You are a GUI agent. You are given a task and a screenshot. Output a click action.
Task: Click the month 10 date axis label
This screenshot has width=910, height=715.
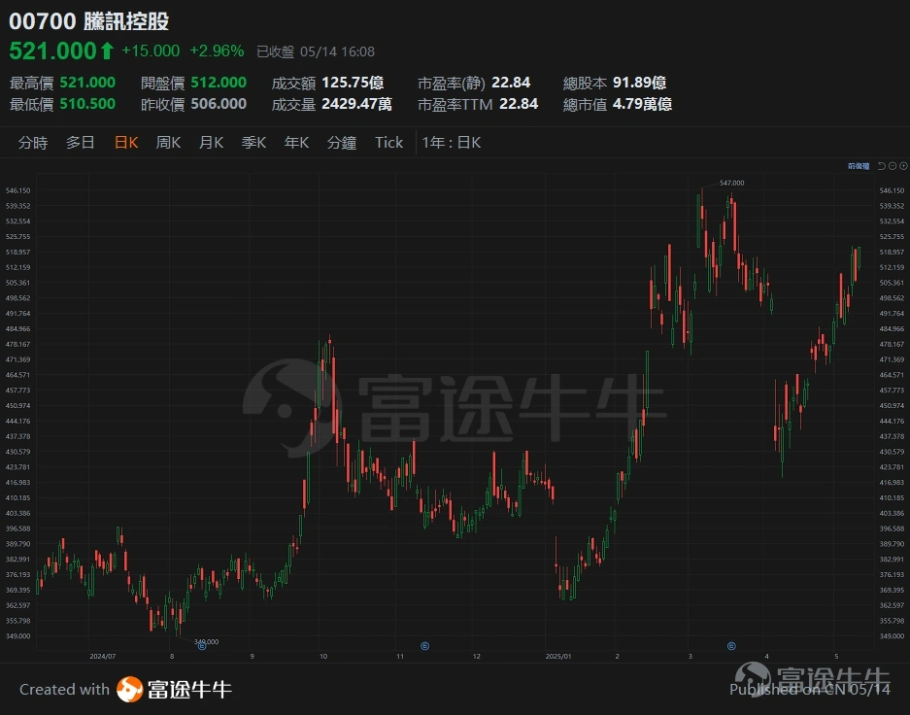(x=323, y=657)
